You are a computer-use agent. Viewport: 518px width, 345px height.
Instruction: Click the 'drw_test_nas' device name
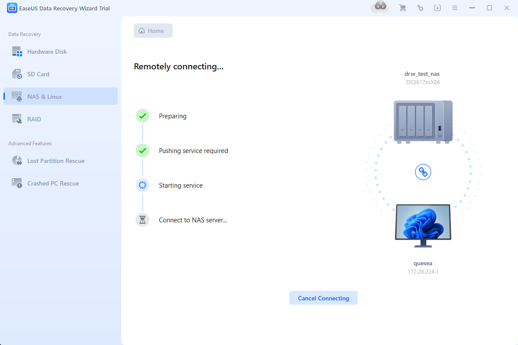pyautogui.click(x=422, y=74)
